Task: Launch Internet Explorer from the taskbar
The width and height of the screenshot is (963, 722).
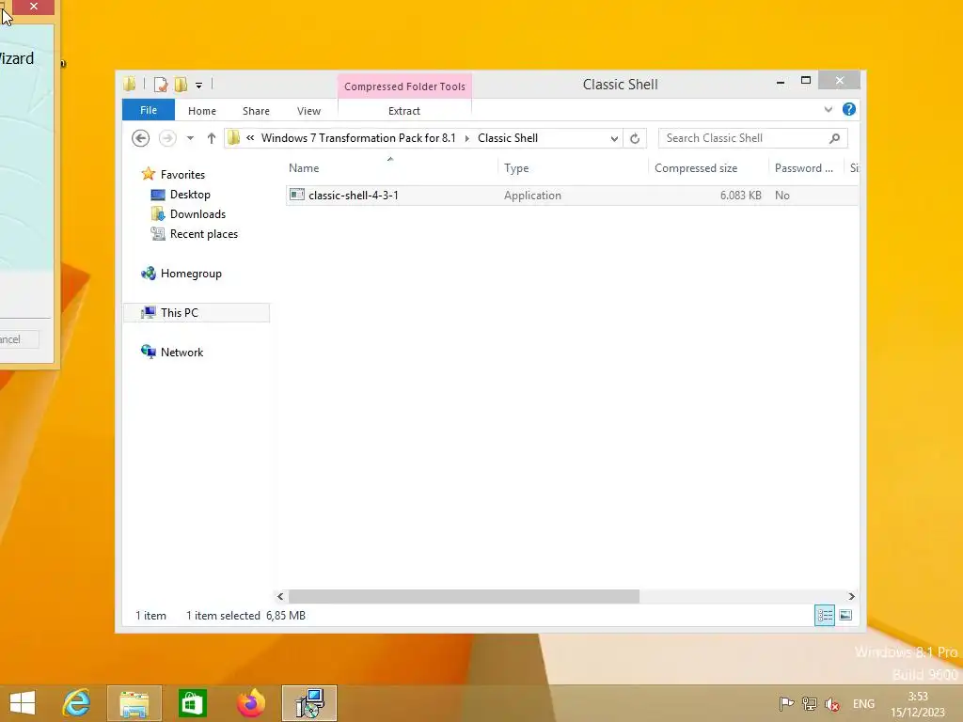Action: pos(77,703)
